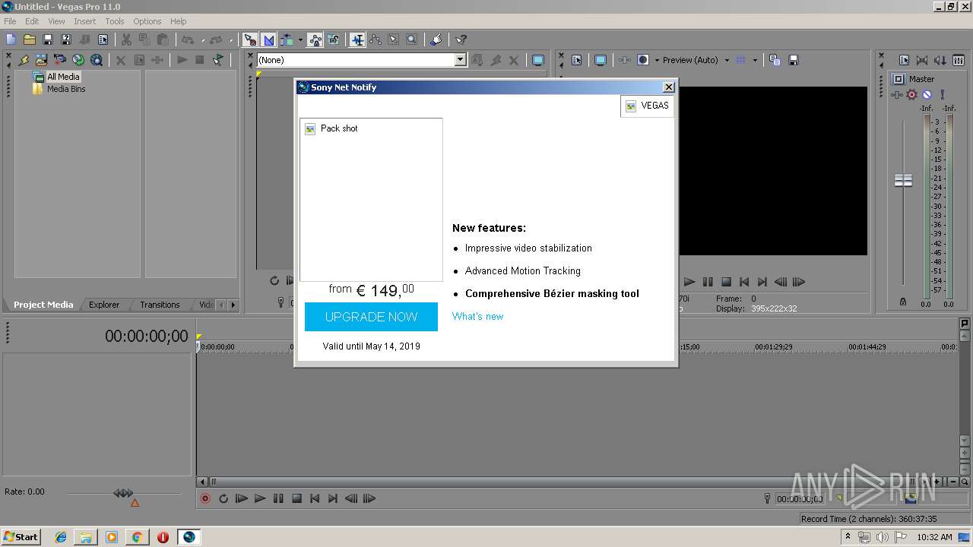Toggle Downmix Output icon in mixer

922,60
